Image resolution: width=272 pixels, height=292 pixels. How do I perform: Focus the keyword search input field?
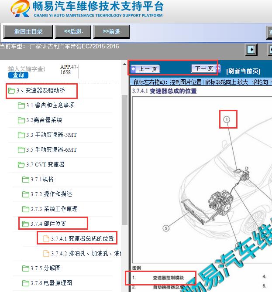27,69
